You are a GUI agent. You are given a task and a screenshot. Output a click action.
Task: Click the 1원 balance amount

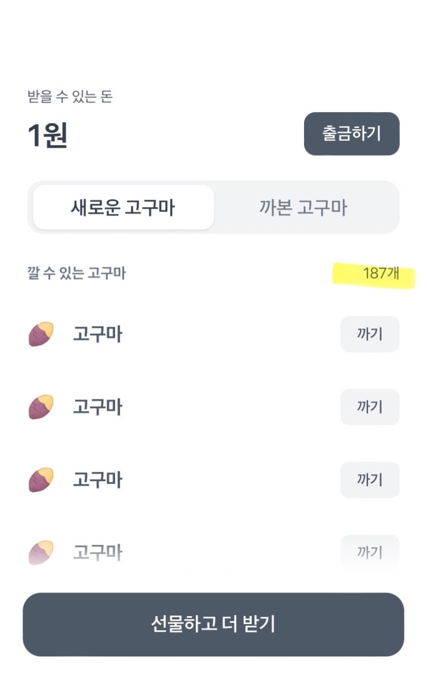click(48, 135)
